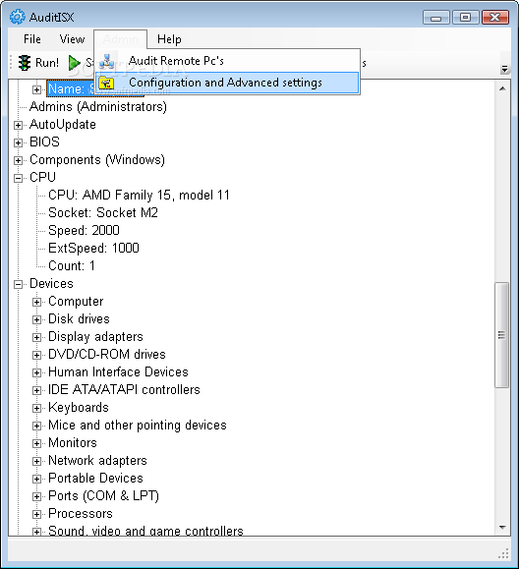Image resolution: width=519 pixels, height=569 pixels.
Task: Select the Keyboards label
Action: coord(79,408)
